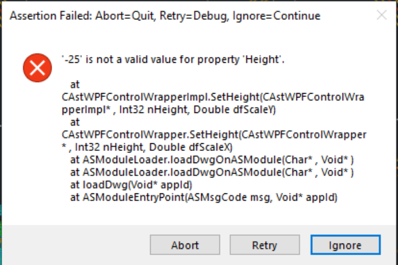Click the loadDwg(Void* appId) trace line
398x265 pixels.
point(131,185)
